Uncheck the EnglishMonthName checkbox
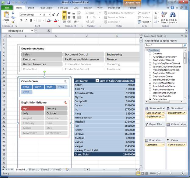Viewport: 190px width, 178px height. click(150, 83)
